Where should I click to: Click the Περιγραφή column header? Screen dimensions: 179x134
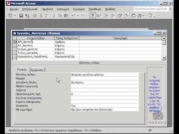(x=120, y=38)
